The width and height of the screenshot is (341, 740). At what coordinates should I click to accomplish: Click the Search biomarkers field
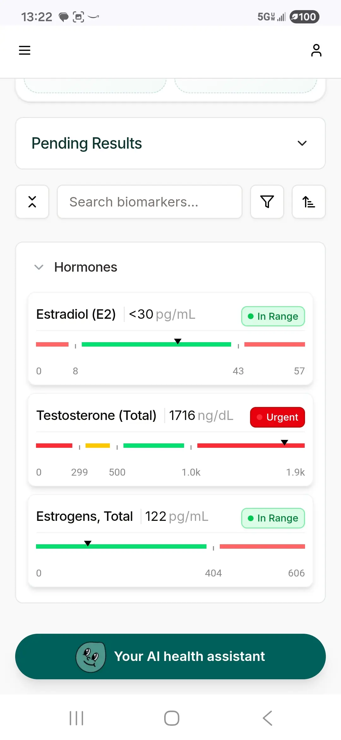tap(149, 202)
